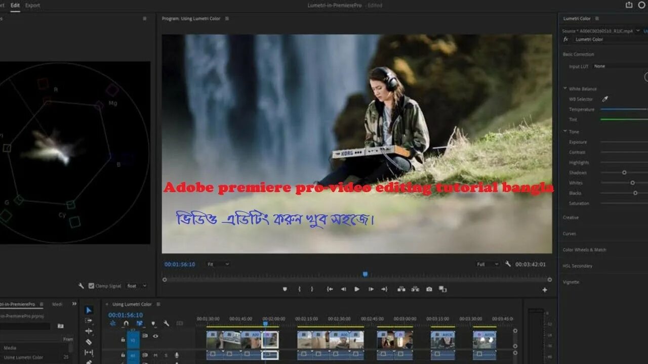Play the Program monitor video
Viewport: 648px width, 364px height.
(357, 289)
